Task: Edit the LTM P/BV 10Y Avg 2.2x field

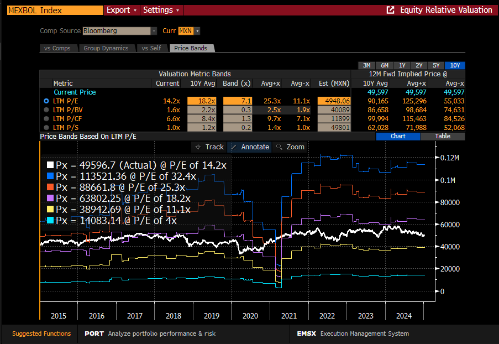Action: pyautogui.click(x=202, y=110)
